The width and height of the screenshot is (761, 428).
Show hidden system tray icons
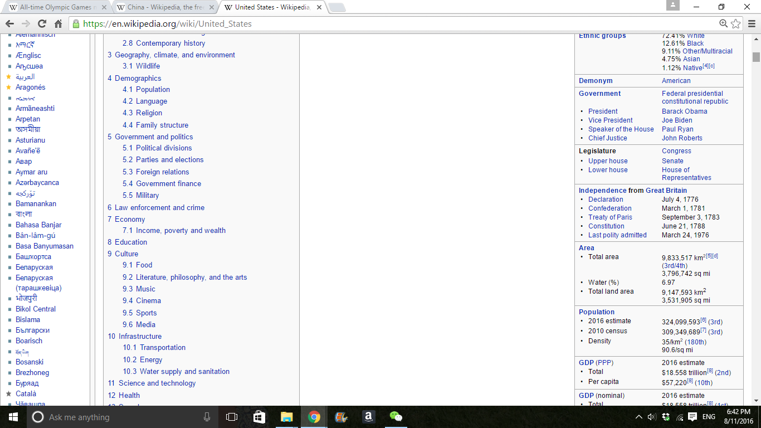638,417
